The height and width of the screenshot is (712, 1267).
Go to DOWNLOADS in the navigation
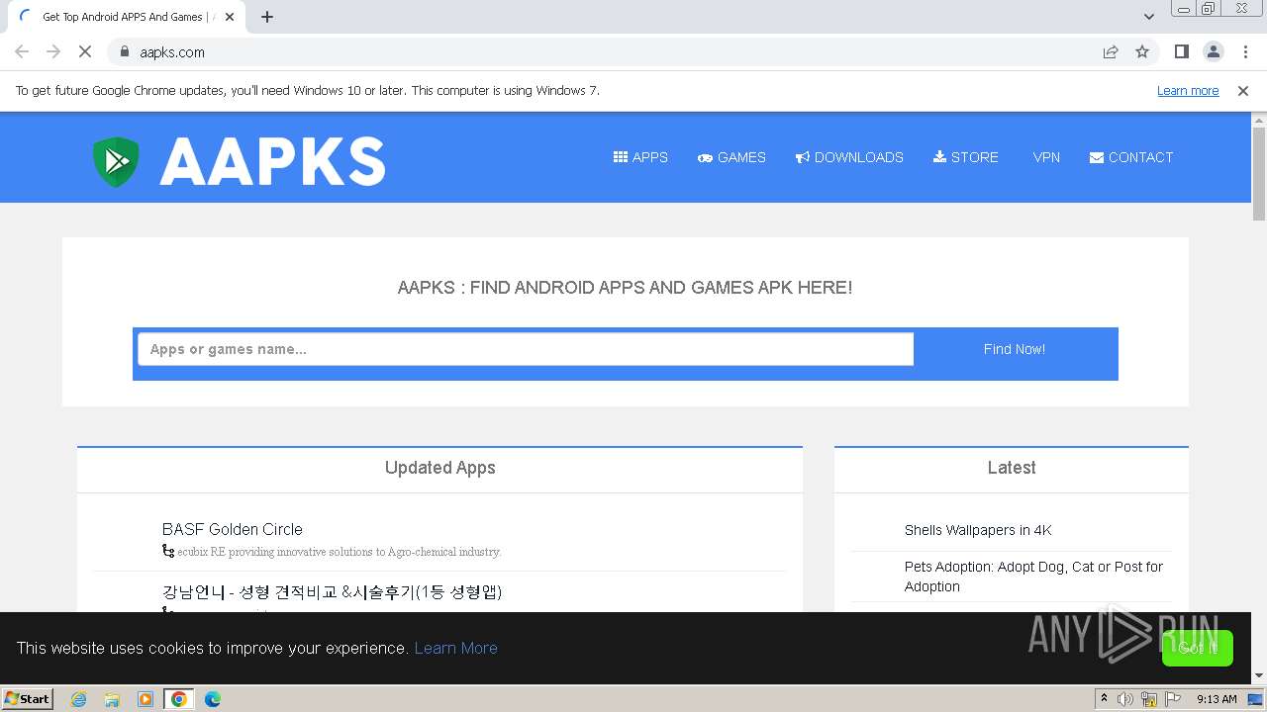click(x=849, y=157)
